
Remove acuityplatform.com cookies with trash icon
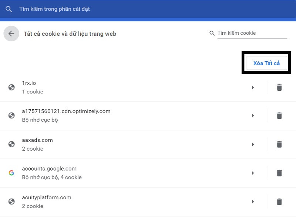279,201
